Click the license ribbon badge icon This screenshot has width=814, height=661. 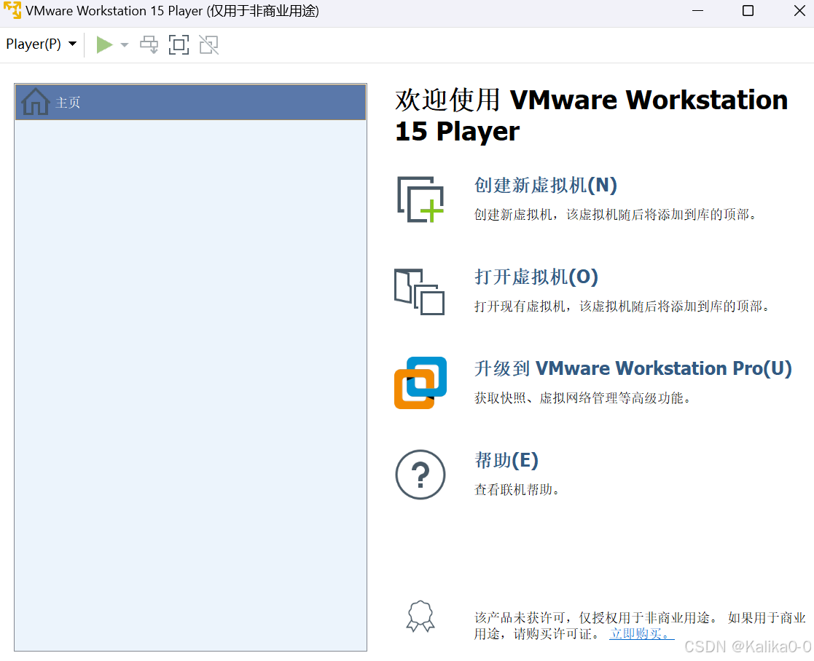pyautogui.click(x=420, y=617)
